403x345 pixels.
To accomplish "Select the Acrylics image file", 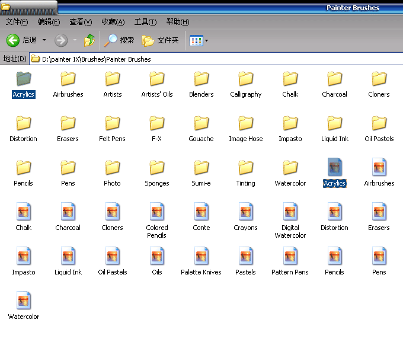I will click(x=335, y=172).
